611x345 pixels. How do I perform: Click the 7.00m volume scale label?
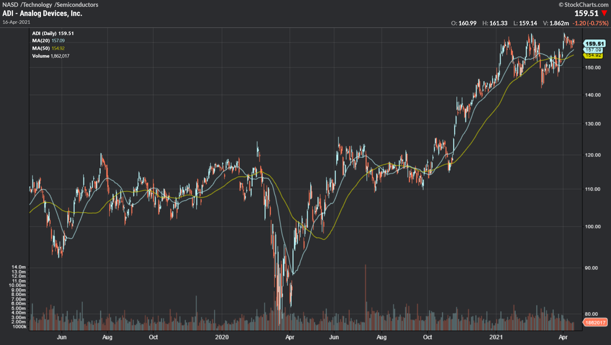pyautogui.click(x=20, y=299)
